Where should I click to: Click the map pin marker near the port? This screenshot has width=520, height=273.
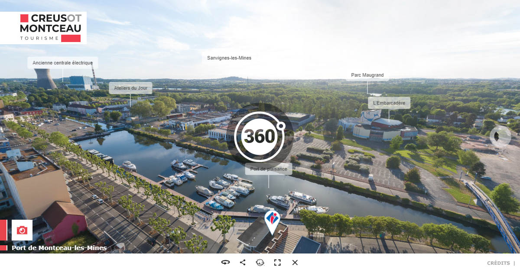point(272,222)
